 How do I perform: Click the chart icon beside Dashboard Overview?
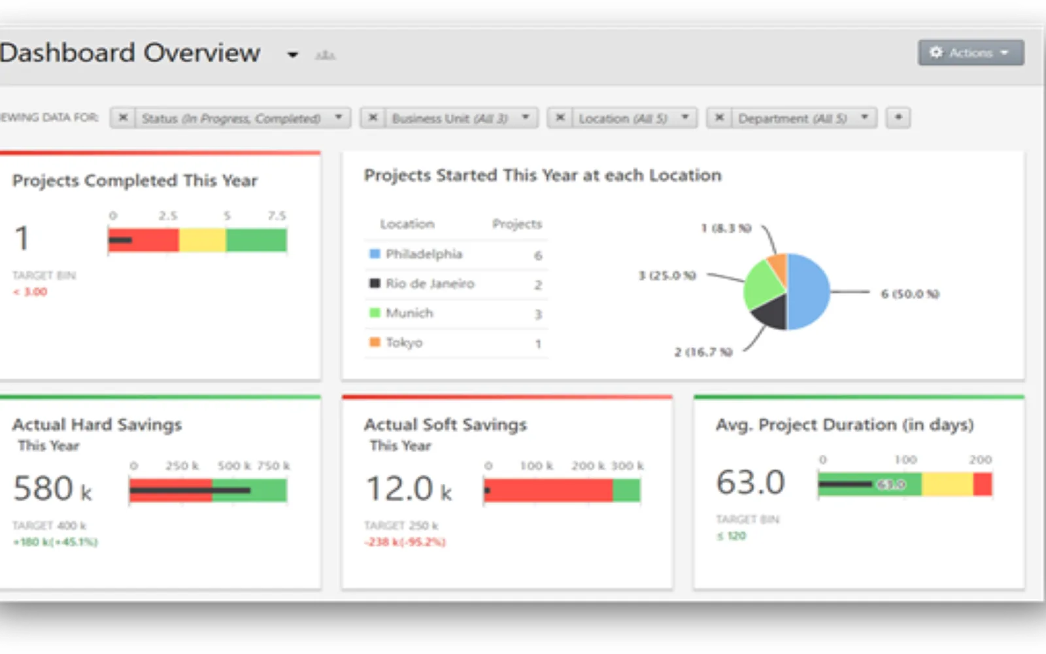(325, 55)
